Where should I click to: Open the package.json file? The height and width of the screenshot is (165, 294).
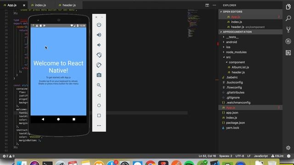[250, 123]
